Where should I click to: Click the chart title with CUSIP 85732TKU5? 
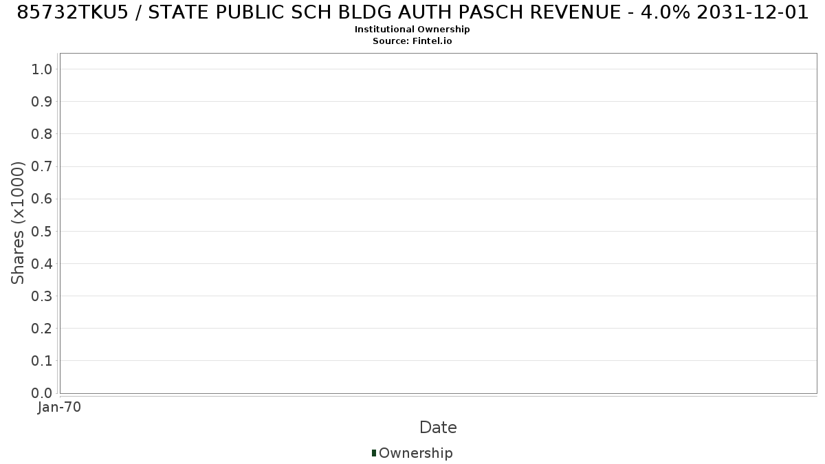[412, 12]
